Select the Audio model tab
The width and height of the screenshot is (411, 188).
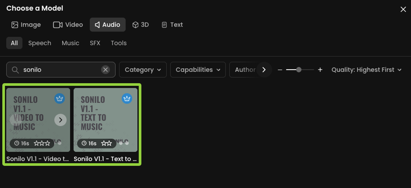point(108,25)
